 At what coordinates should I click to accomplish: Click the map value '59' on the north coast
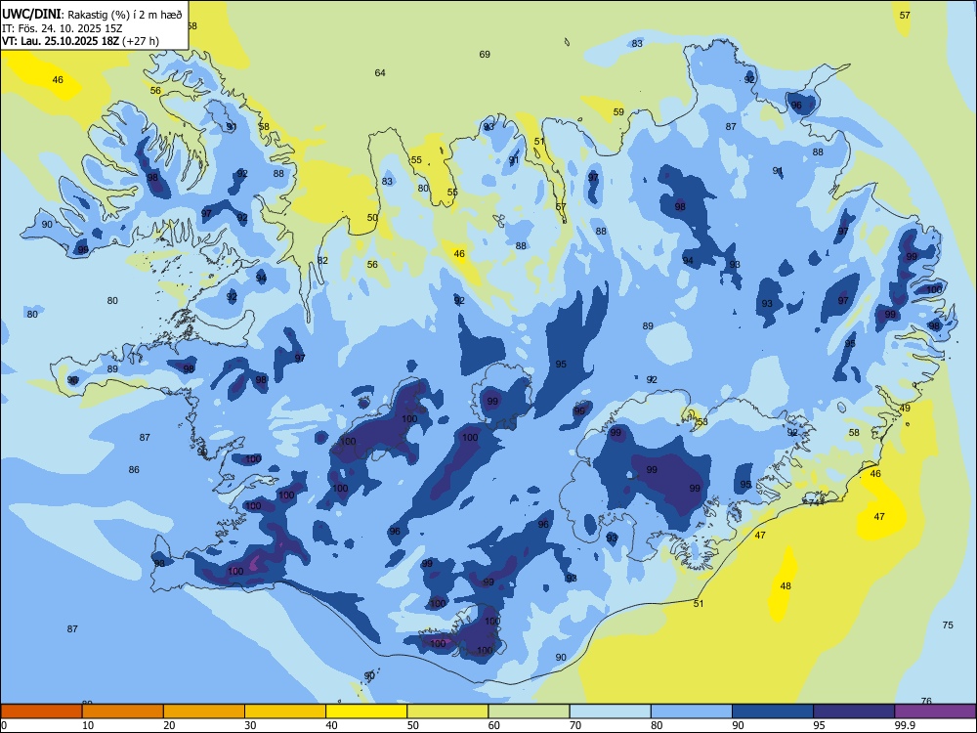click(x=618, y=112)
